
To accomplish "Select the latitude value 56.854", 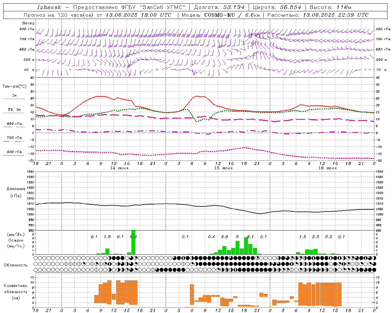I will point(291,7).
